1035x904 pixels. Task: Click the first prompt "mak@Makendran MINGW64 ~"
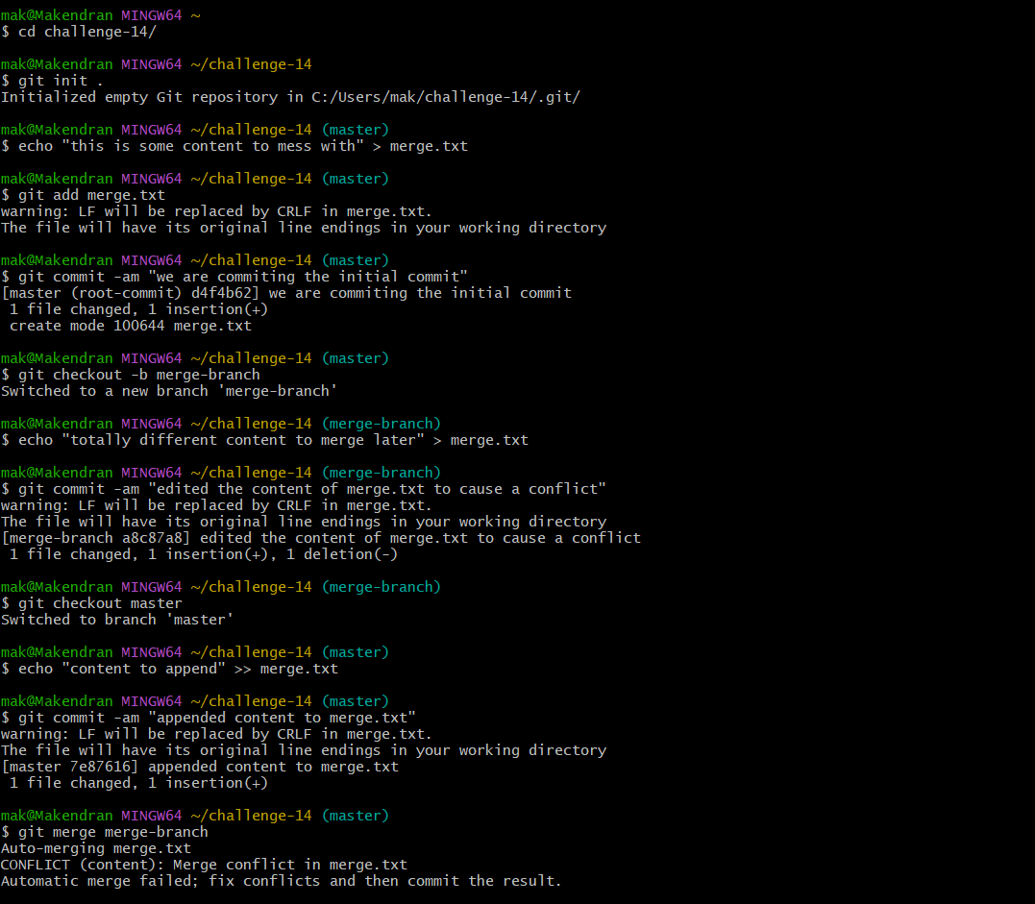100,15
